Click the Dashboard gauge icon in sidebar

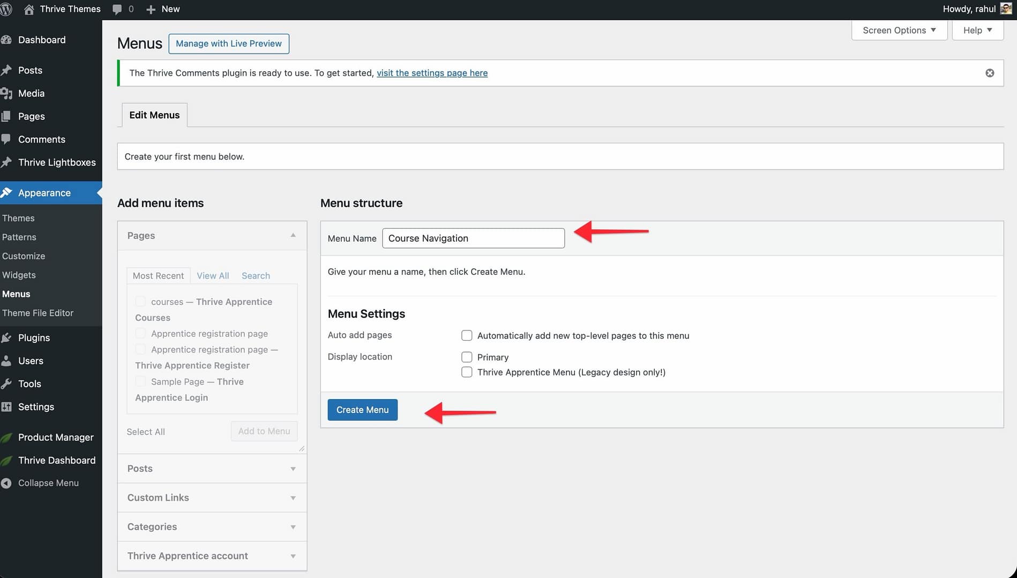pyautogui.click(x=6, y=40)
